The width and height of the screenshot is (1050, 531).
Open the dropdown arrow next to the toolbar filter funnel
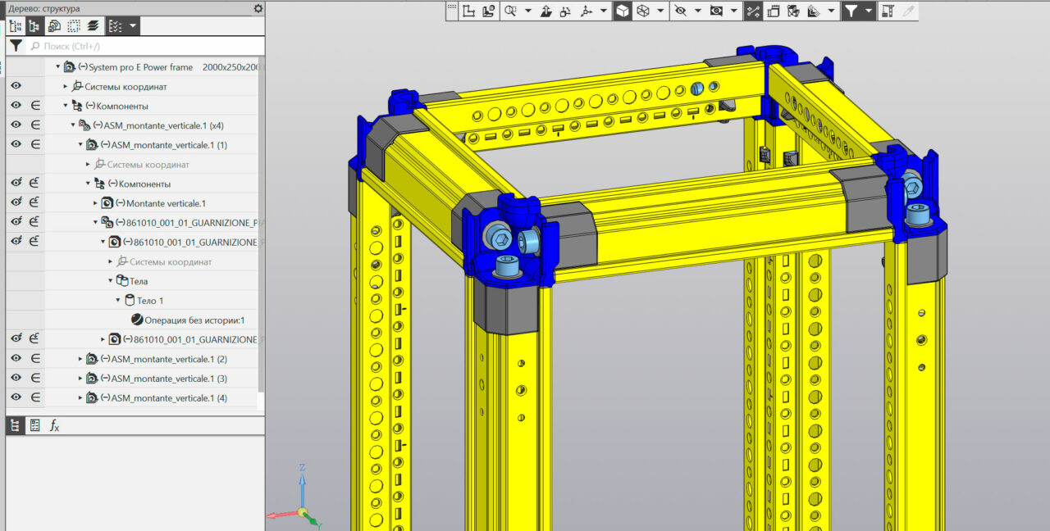point(869,11)
